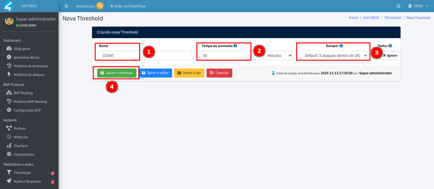434x189 pixels.
Task: Go to Anomalias Ativas in sidebar
Action: click(26, 57)
